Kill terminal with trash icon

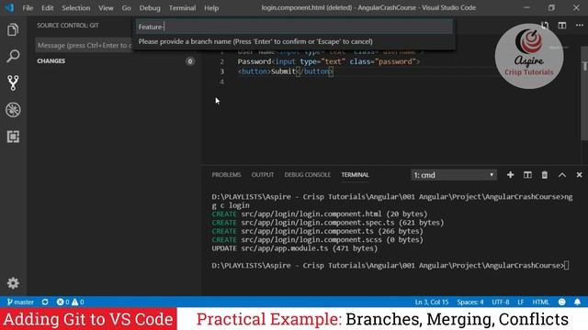(545, 175)
